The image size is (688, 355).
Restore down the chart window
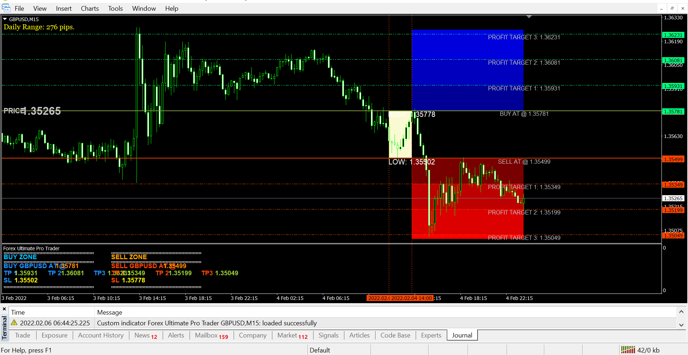(x=672, y=8)
